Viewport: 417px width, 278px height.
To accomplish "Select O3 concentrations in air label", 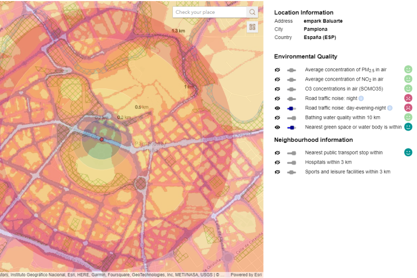I will tap(344, 89).
